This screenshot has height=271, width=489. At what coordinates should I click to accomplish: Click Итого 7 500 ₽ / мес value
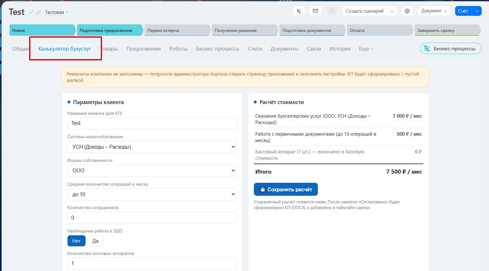pyautogui.click(x=404, y=172)
